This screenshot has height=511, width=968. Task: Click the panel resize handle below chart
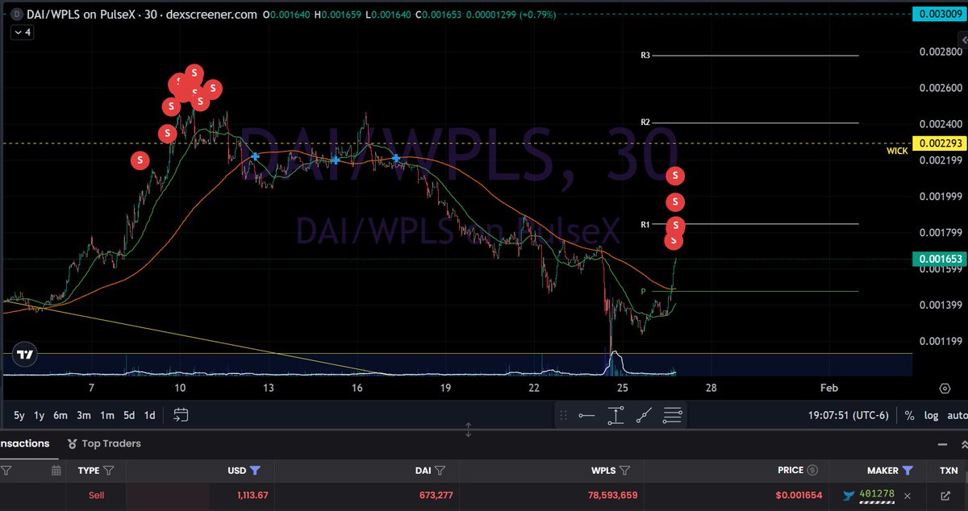[468, 430]
